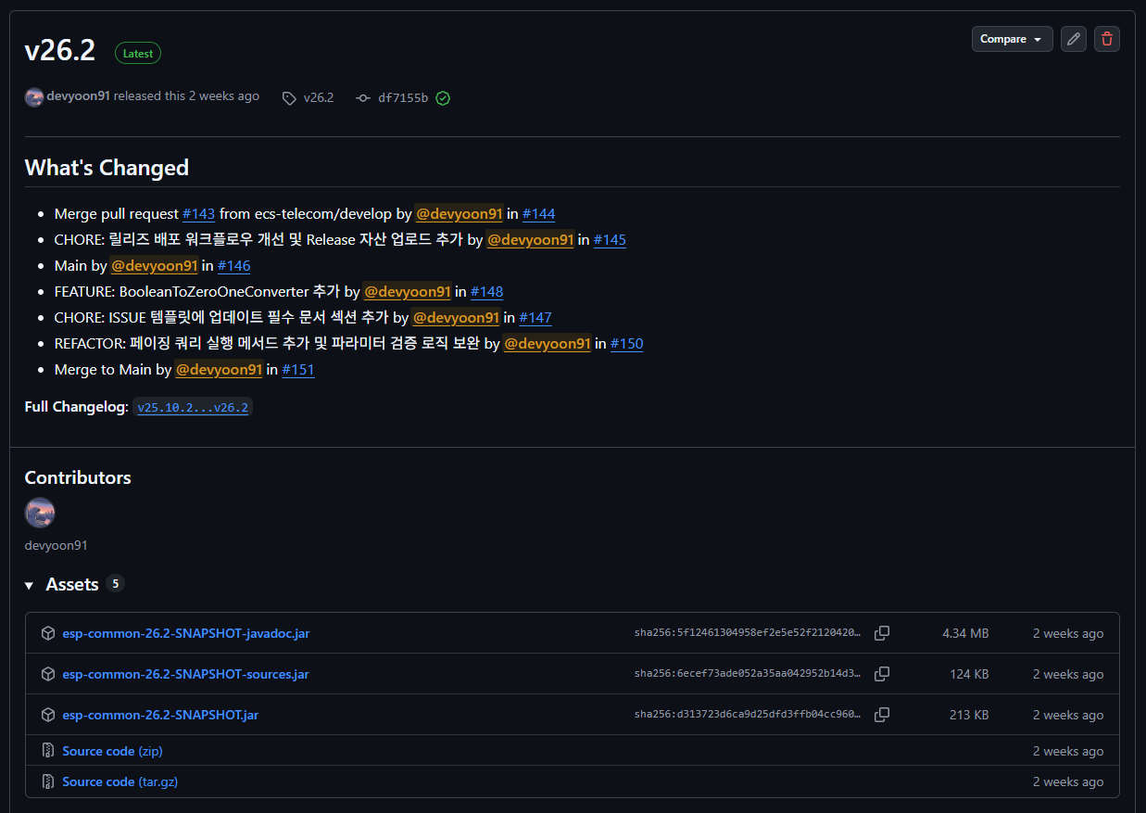Click the contributor avatar under Contributors
Viewport: 1146px width, 813px height.
tap(40, 513)
